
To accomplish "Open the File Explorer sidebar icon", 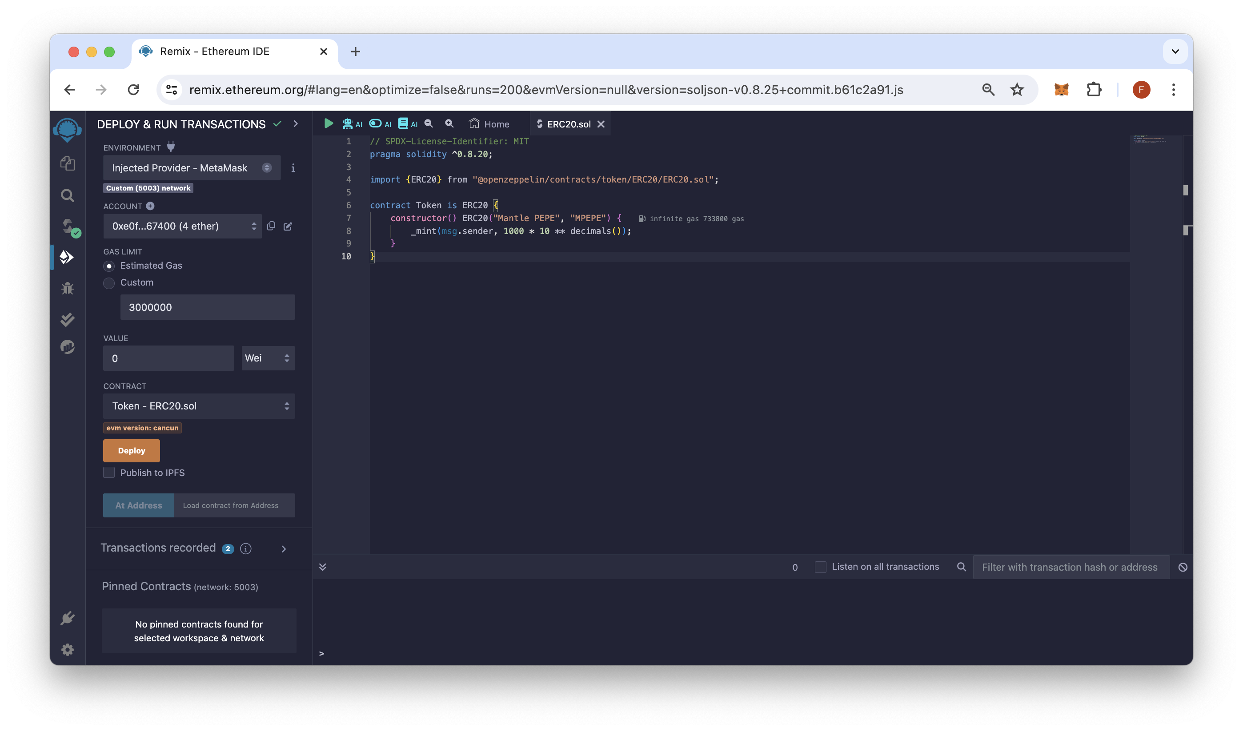I will 68,163.
